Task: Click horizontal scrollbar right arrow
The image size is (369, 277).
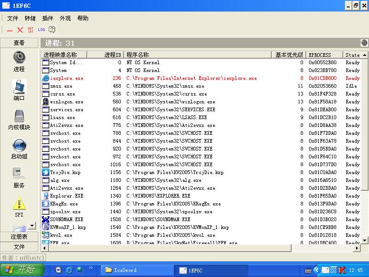Action: tap(357, 248)
